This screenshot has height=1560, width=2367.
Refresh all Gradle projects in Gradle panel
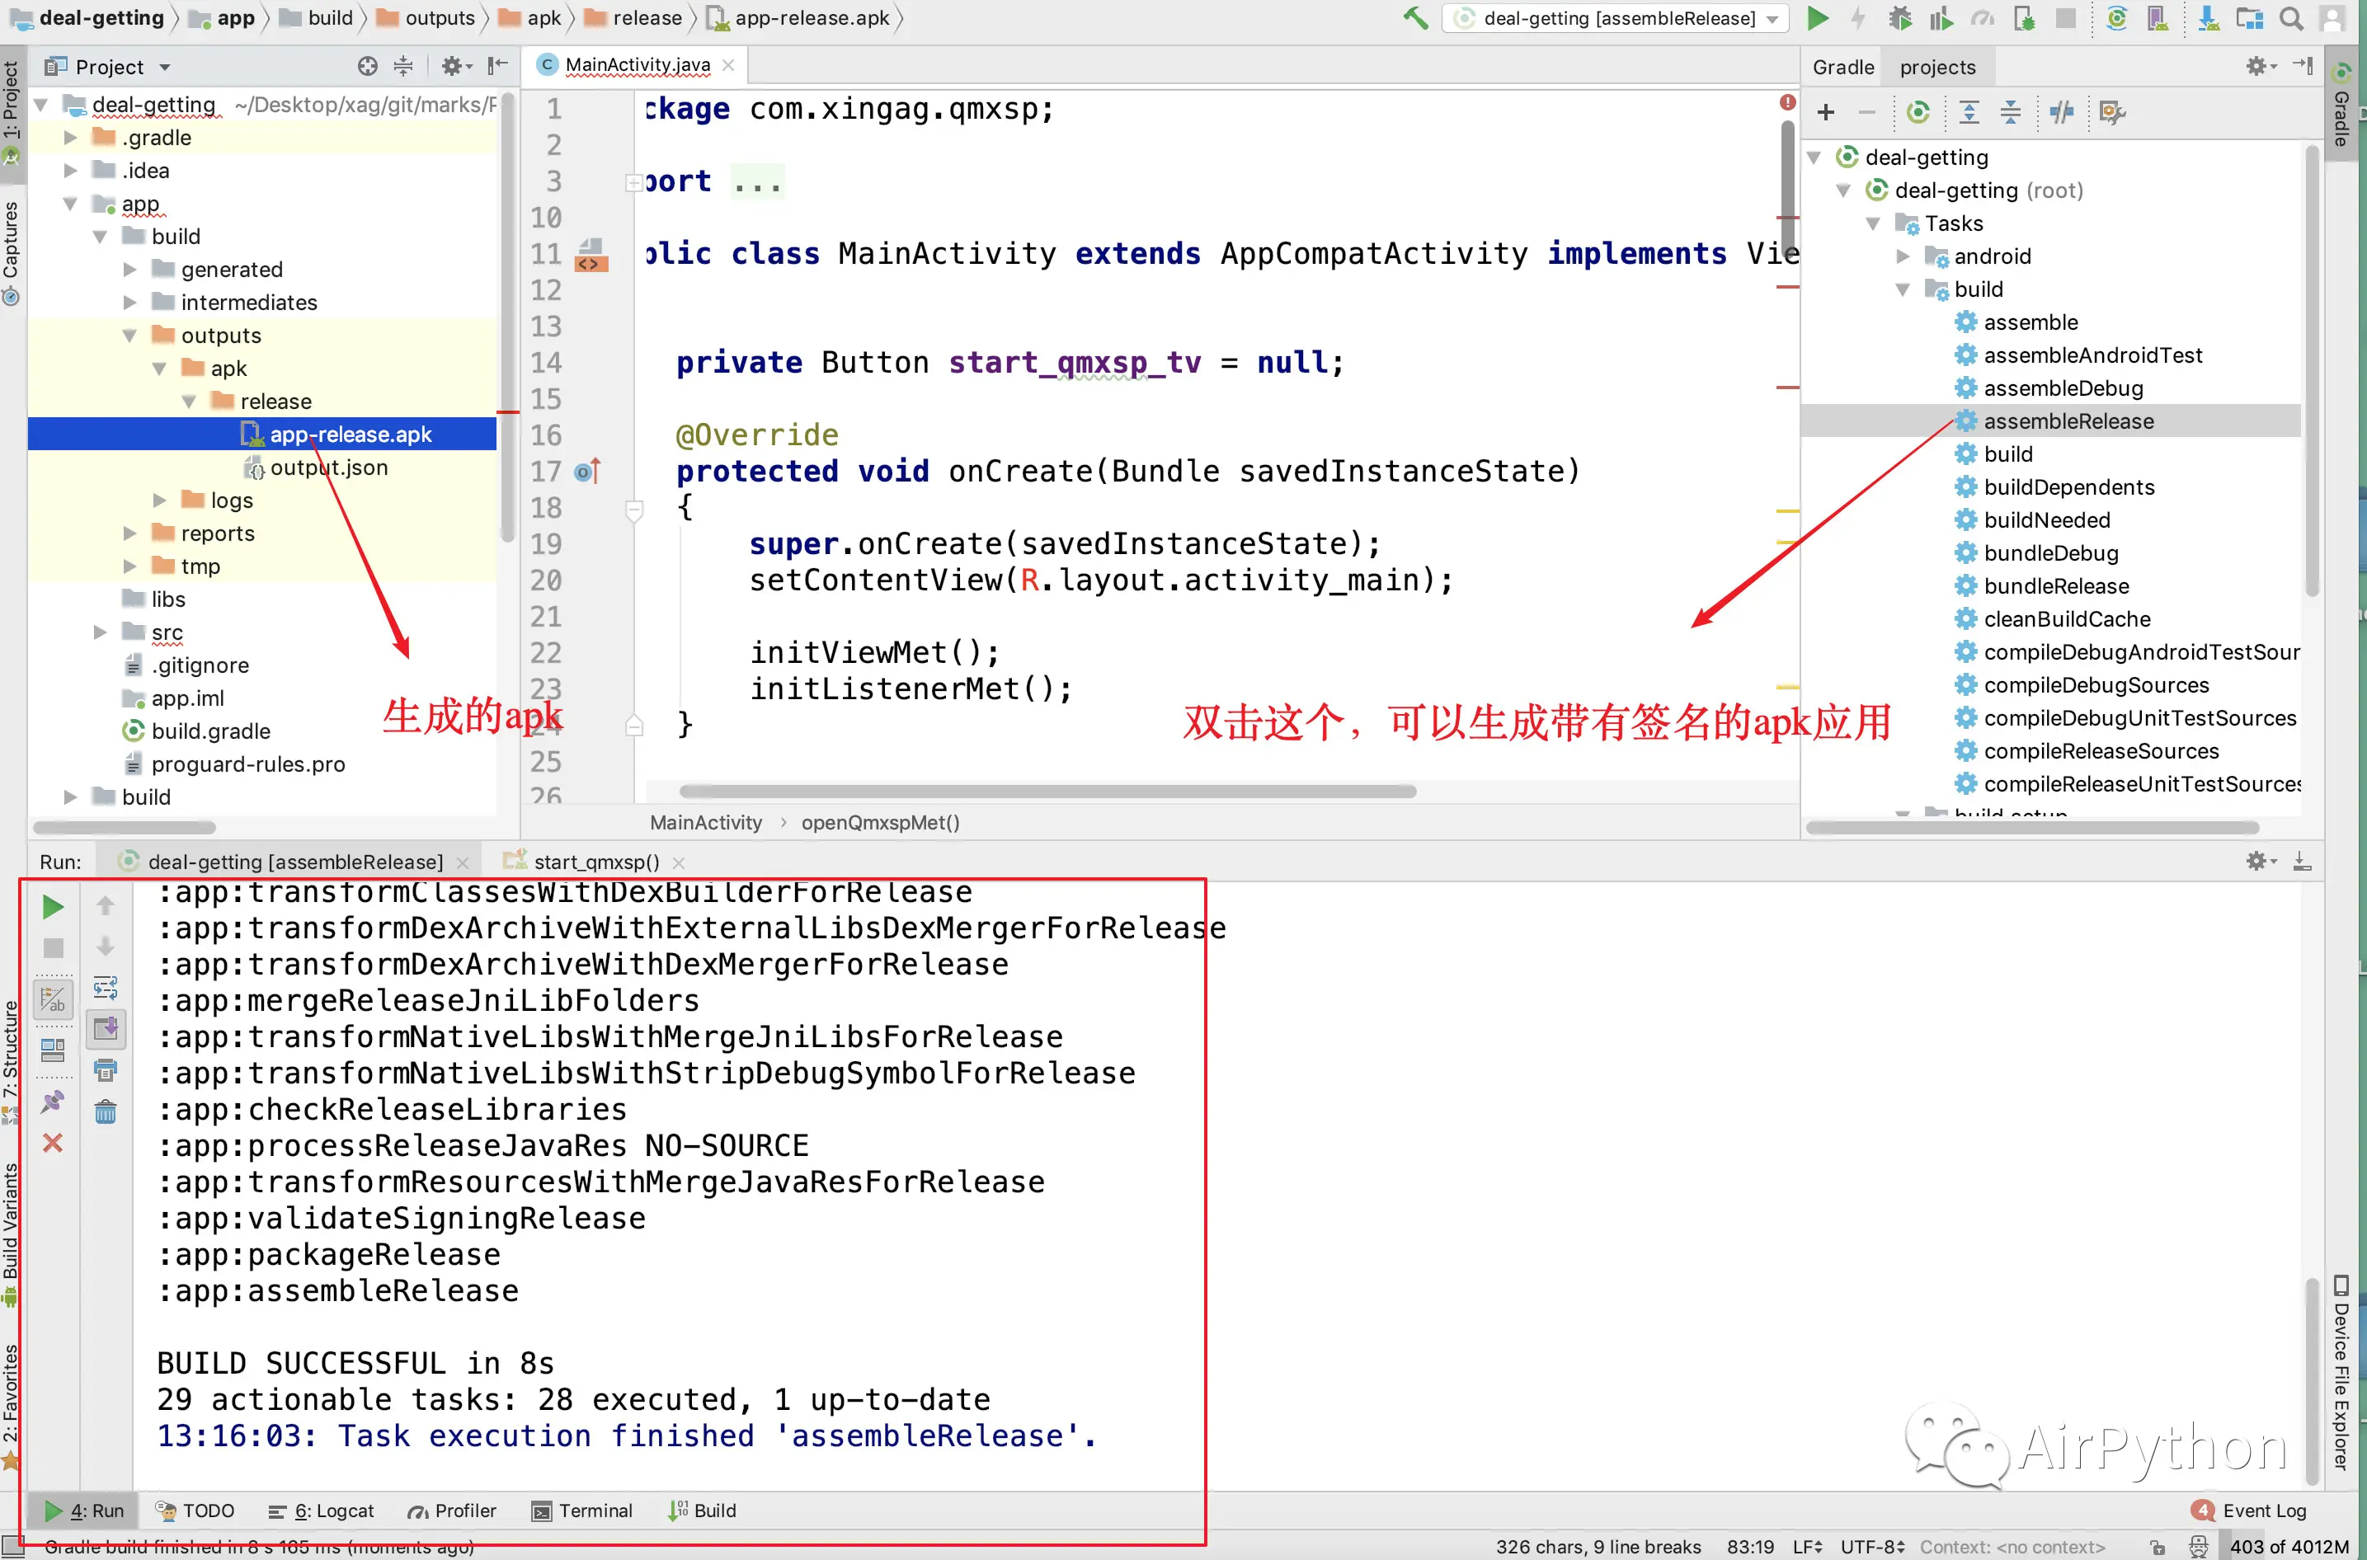point(1918,112)
